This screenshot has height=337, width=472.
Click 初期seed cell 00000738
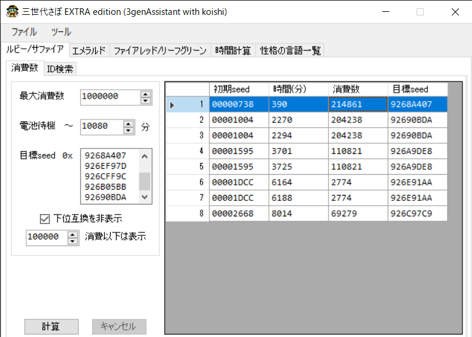(239, 105)
